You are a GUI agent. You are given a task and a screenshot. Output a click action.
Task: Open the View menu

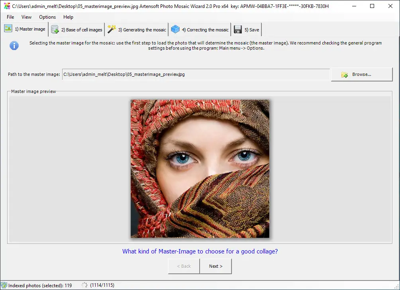tap(26, 17)
